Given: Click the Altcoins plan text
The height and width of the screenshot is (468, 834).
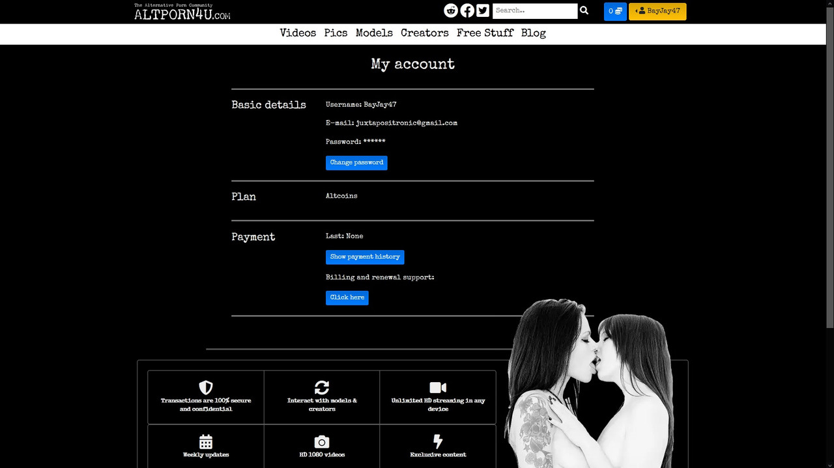Looking at the screenshot, I should [341, 196].
